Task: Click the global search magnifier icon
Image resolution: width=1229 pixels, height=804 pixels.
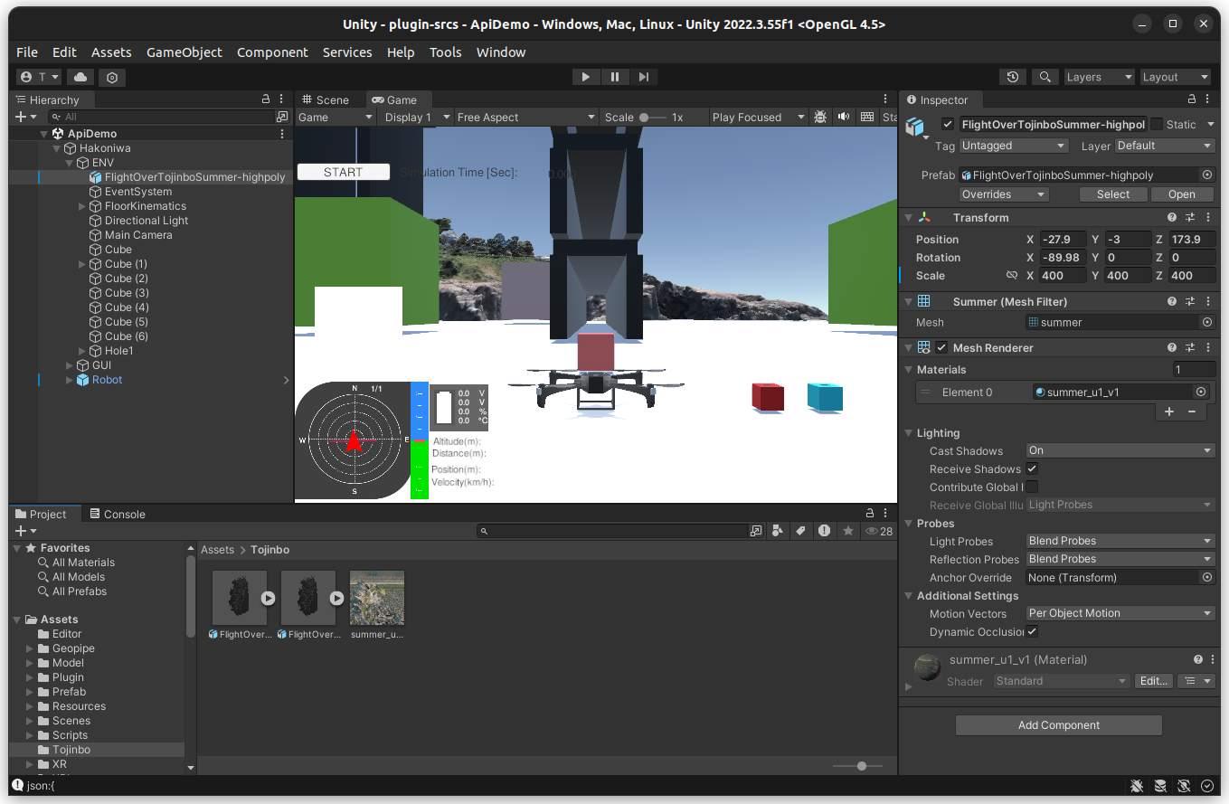Action: pos(1045,77)
